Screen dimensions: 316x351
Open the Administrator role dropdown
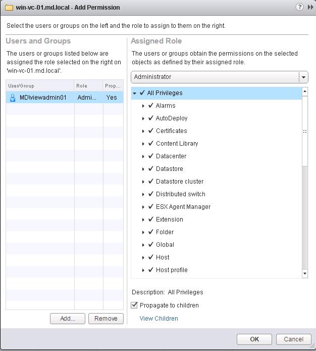(x=303, y=77)
